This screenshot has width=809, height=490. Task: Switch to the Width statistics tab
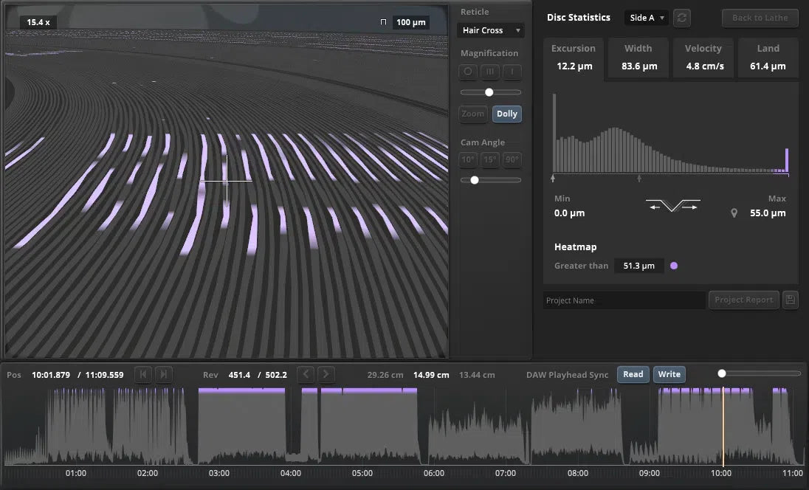[x=638, y=58]
